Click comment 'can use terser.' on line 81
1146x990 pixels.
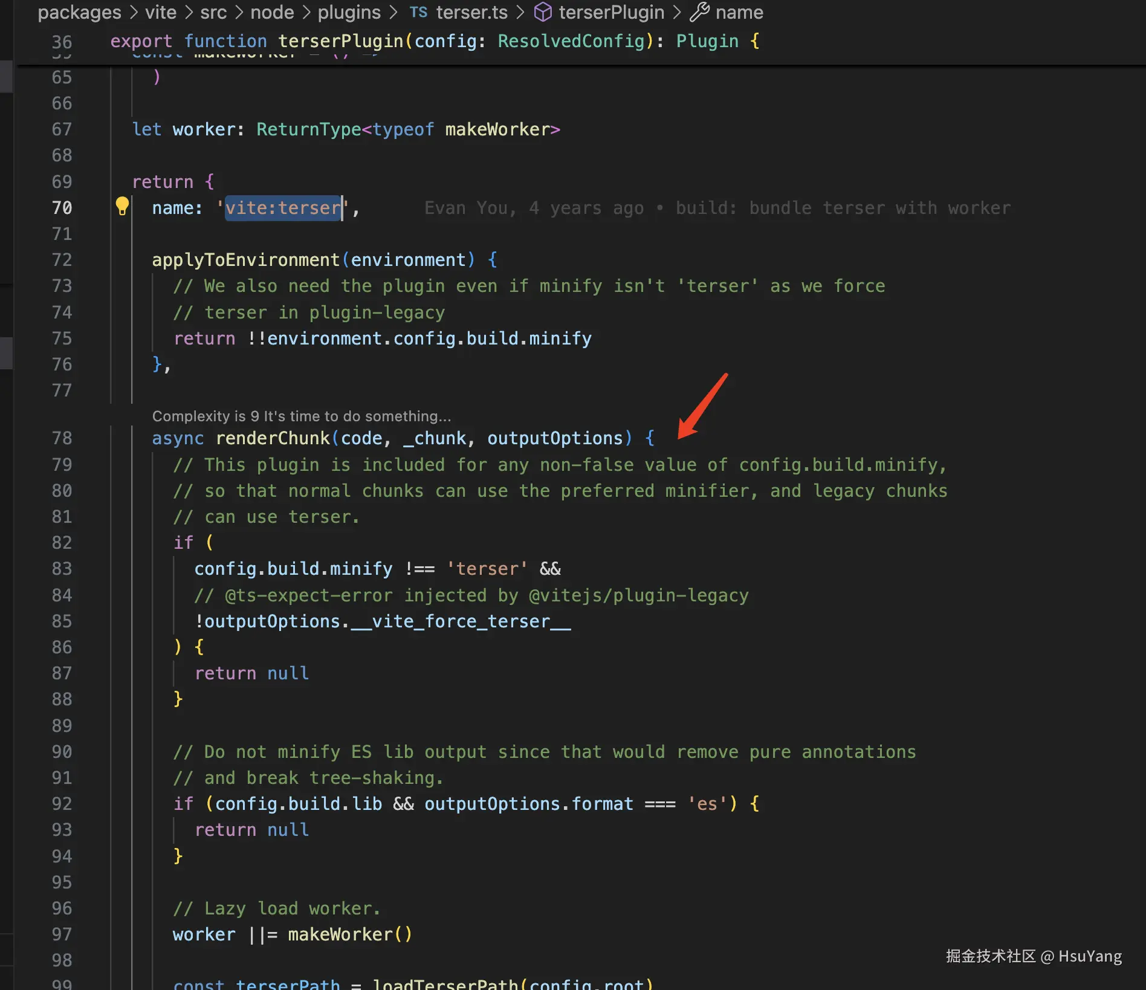267,517
